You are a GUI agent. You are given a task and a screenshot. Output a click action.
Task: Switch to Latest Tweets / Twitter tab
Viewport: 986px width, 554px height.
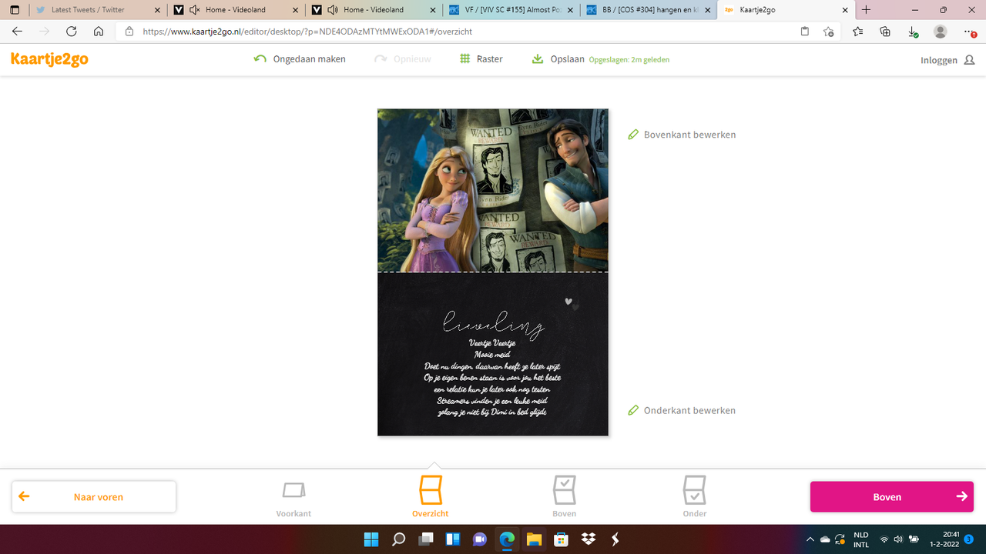(97, 10)
